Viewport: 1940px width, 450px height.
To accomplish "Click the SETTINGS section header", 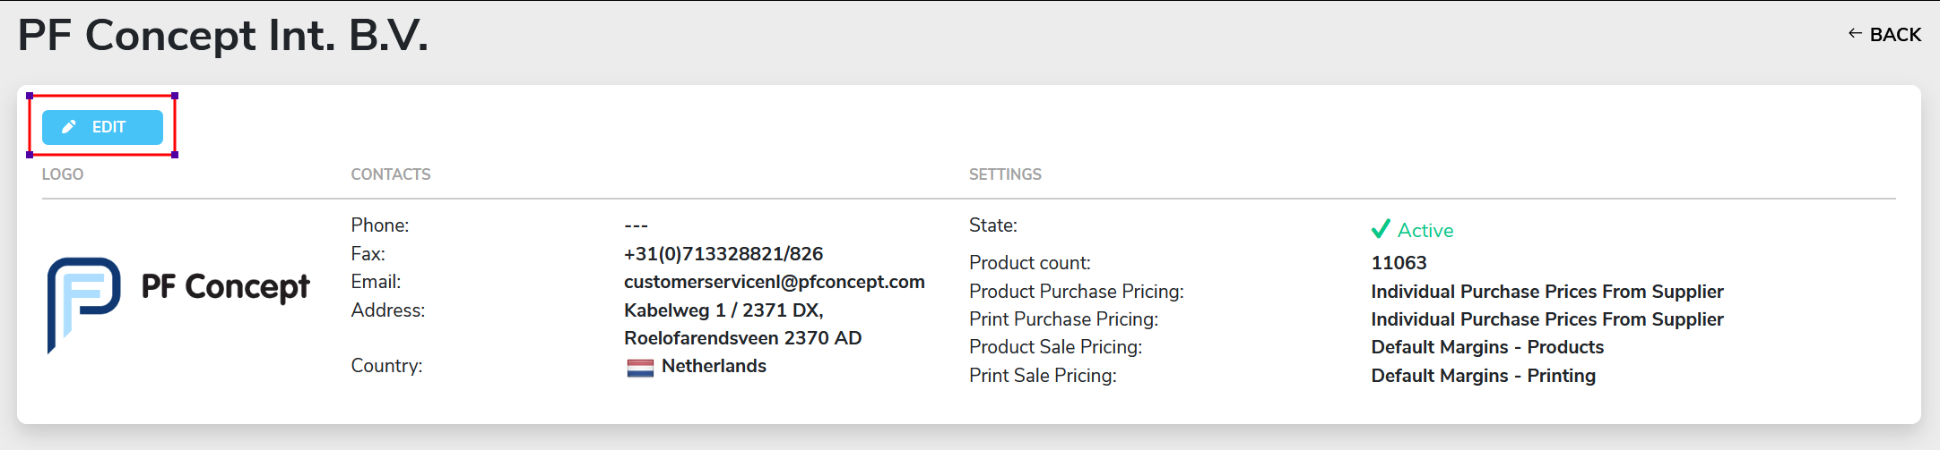I will click(1005, 174).
